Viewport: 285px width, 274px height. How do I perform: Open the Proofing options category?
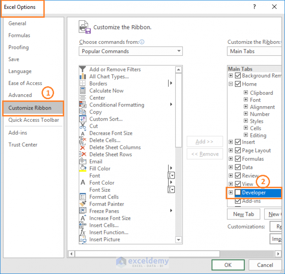(19, 47)
